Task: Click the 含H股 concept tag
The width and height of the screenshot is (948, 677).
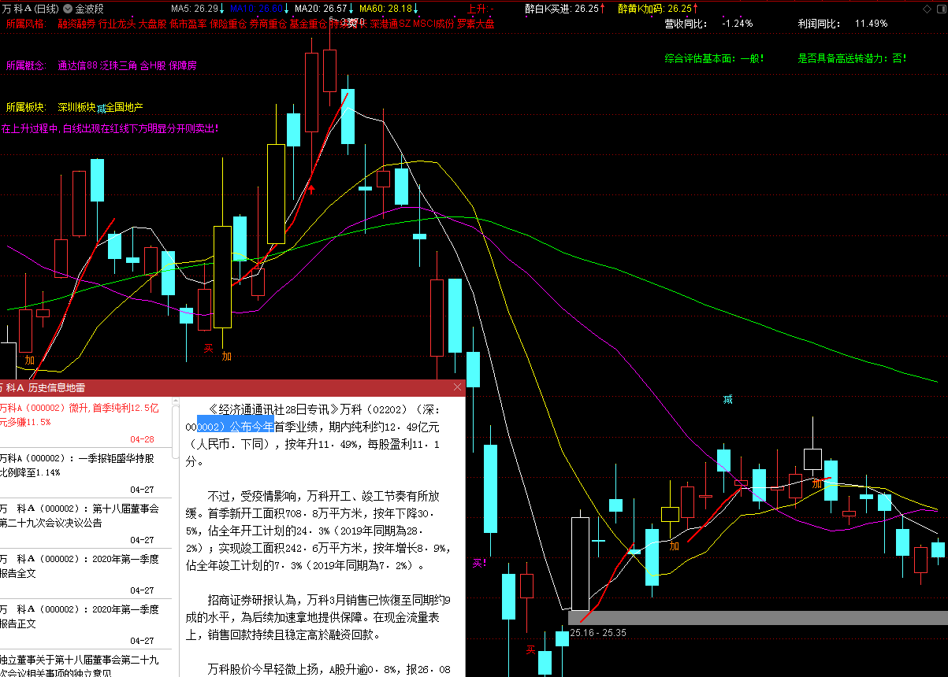Action: [153, 65]
